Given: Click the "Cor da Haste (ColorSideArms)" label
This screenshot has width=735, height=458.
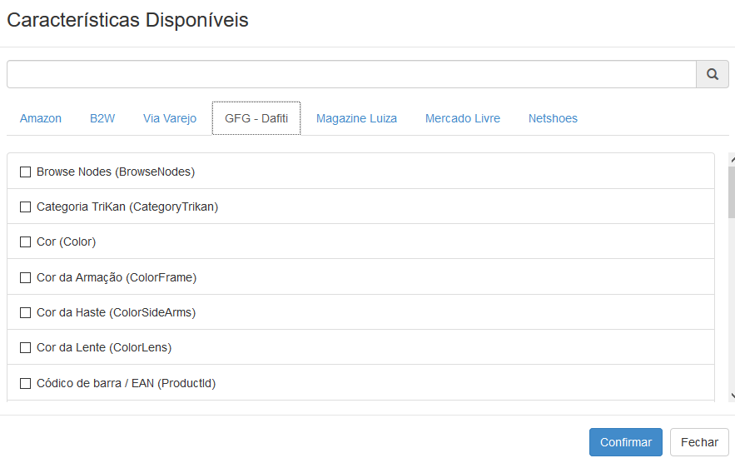Looking at the screenshot, I should [x=116, y=312].
